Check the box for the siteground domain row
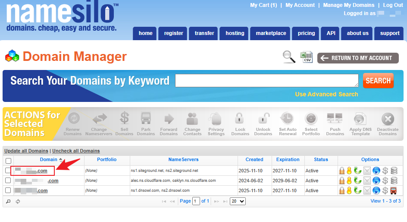 point(8,171)
